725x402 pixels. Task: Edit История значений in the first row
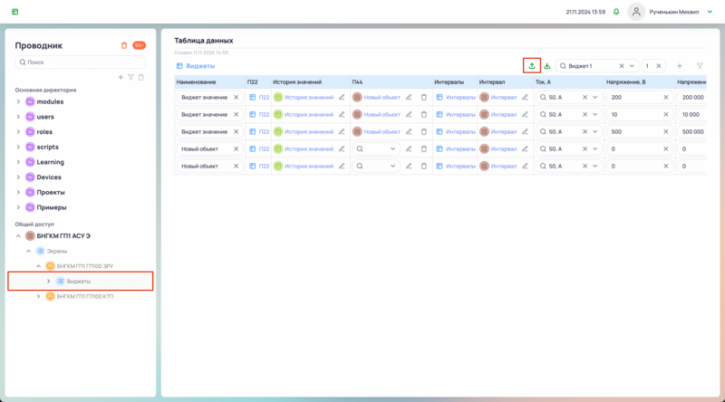[x=342, y=97]
